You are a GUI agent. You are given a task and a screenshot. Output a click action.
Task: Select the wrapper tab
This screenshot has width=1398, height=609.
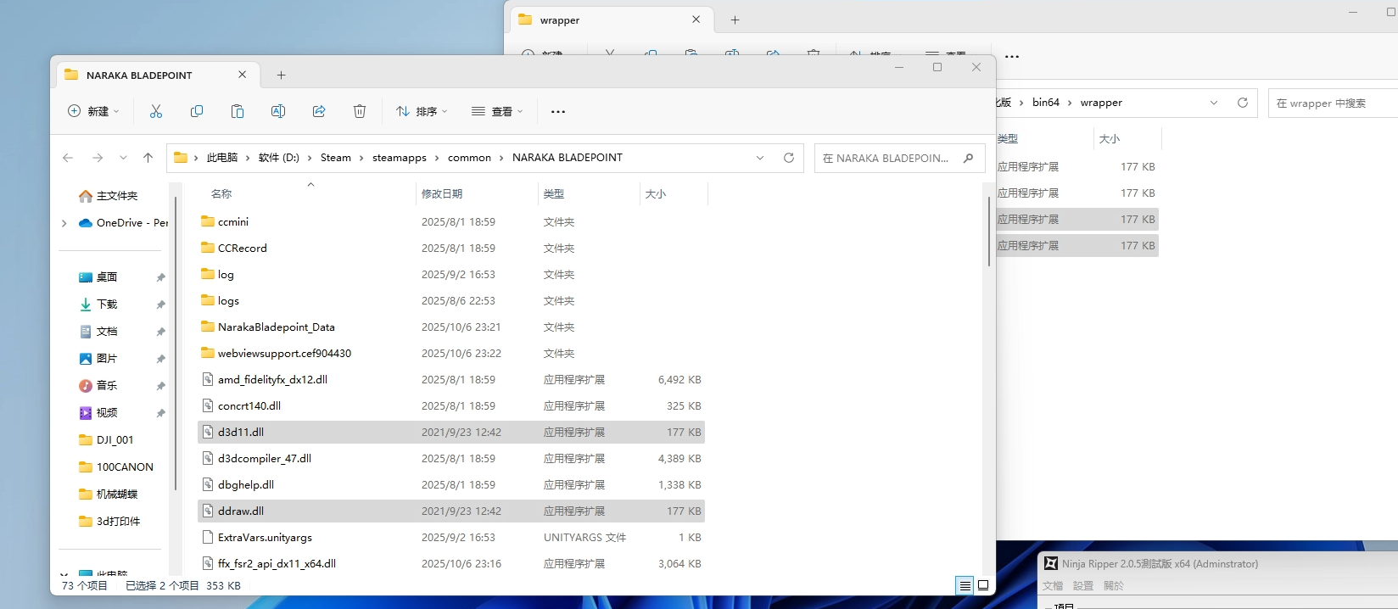point(610,20)
